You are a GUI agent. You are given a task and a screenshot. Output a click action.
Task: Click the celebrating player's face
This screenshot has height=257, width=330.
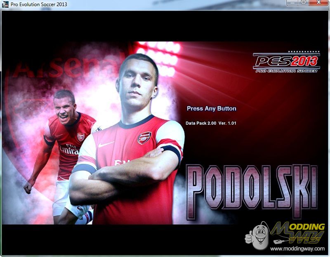(64, 108)
